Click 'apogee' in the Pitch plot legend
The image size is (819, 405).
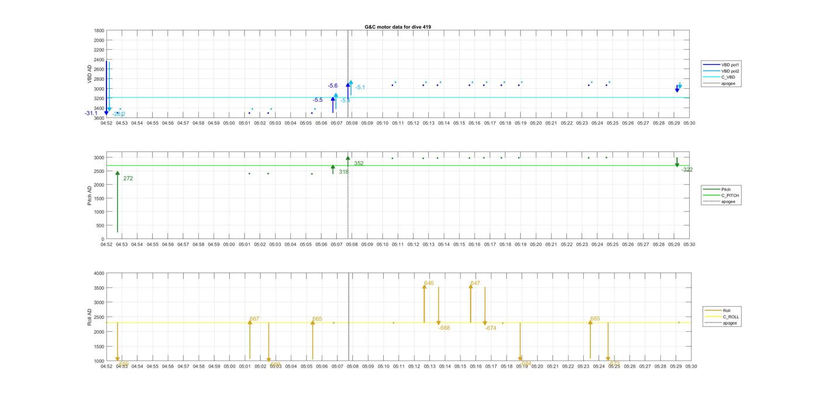(728, 202)
